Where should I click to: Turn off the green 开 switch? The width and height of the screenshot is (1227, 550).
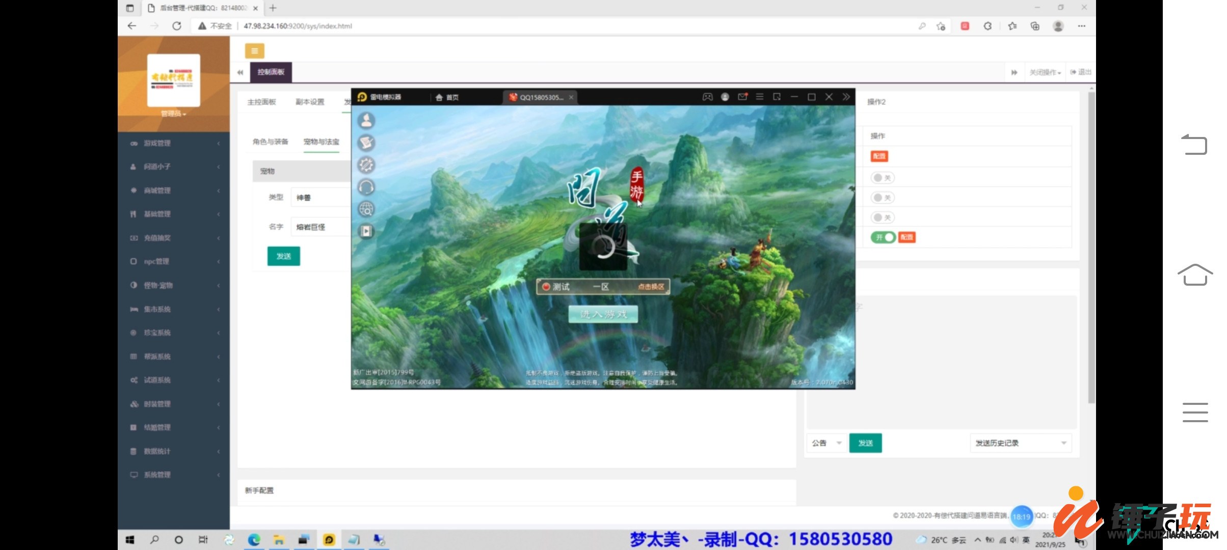[x=883, y=237]
